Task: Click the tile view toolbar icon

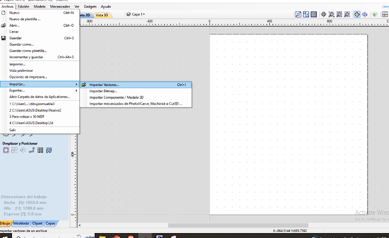Action: click(x=306, y=14)
